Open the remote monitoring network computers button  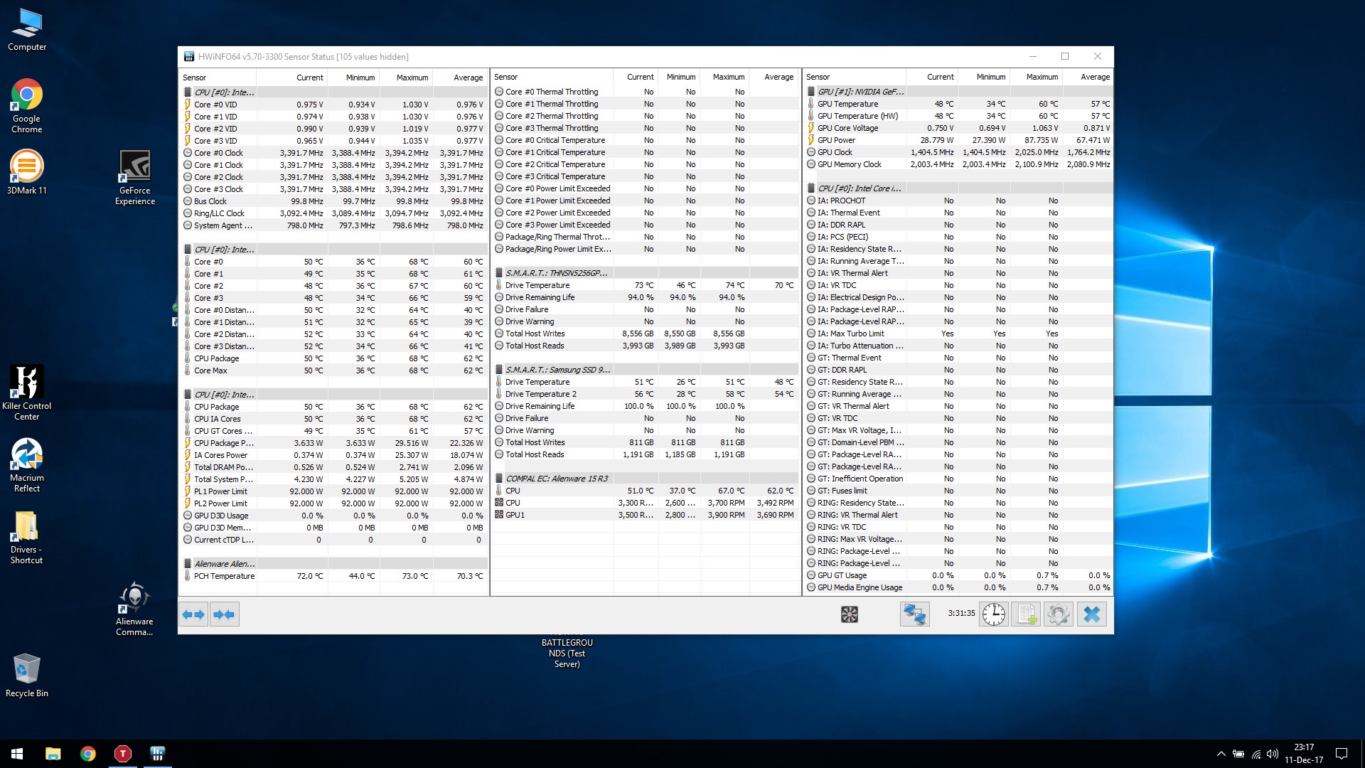pyautogui.click(x=914, y=614)
